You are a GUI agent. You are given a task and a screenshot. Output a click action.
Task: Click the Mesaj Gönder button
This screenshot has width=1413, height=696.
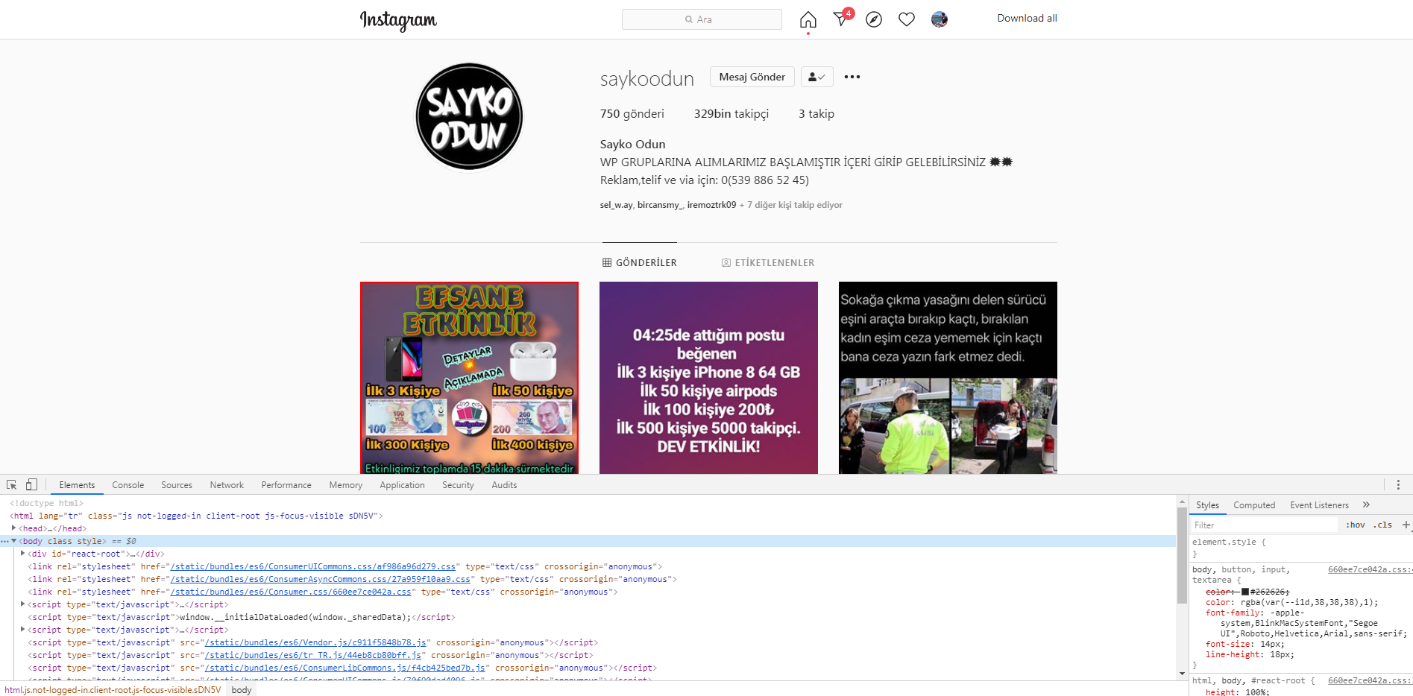click(752, 77)
